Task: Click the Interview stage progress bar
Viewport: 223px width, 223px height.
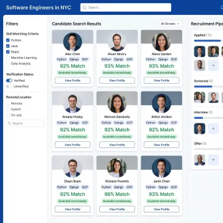Action: (209, 118)
